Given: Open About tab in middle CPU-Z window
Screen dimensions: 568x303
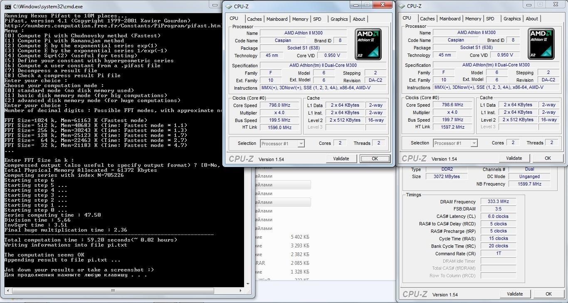Looking at the screenshot, I should click(359, 19).
